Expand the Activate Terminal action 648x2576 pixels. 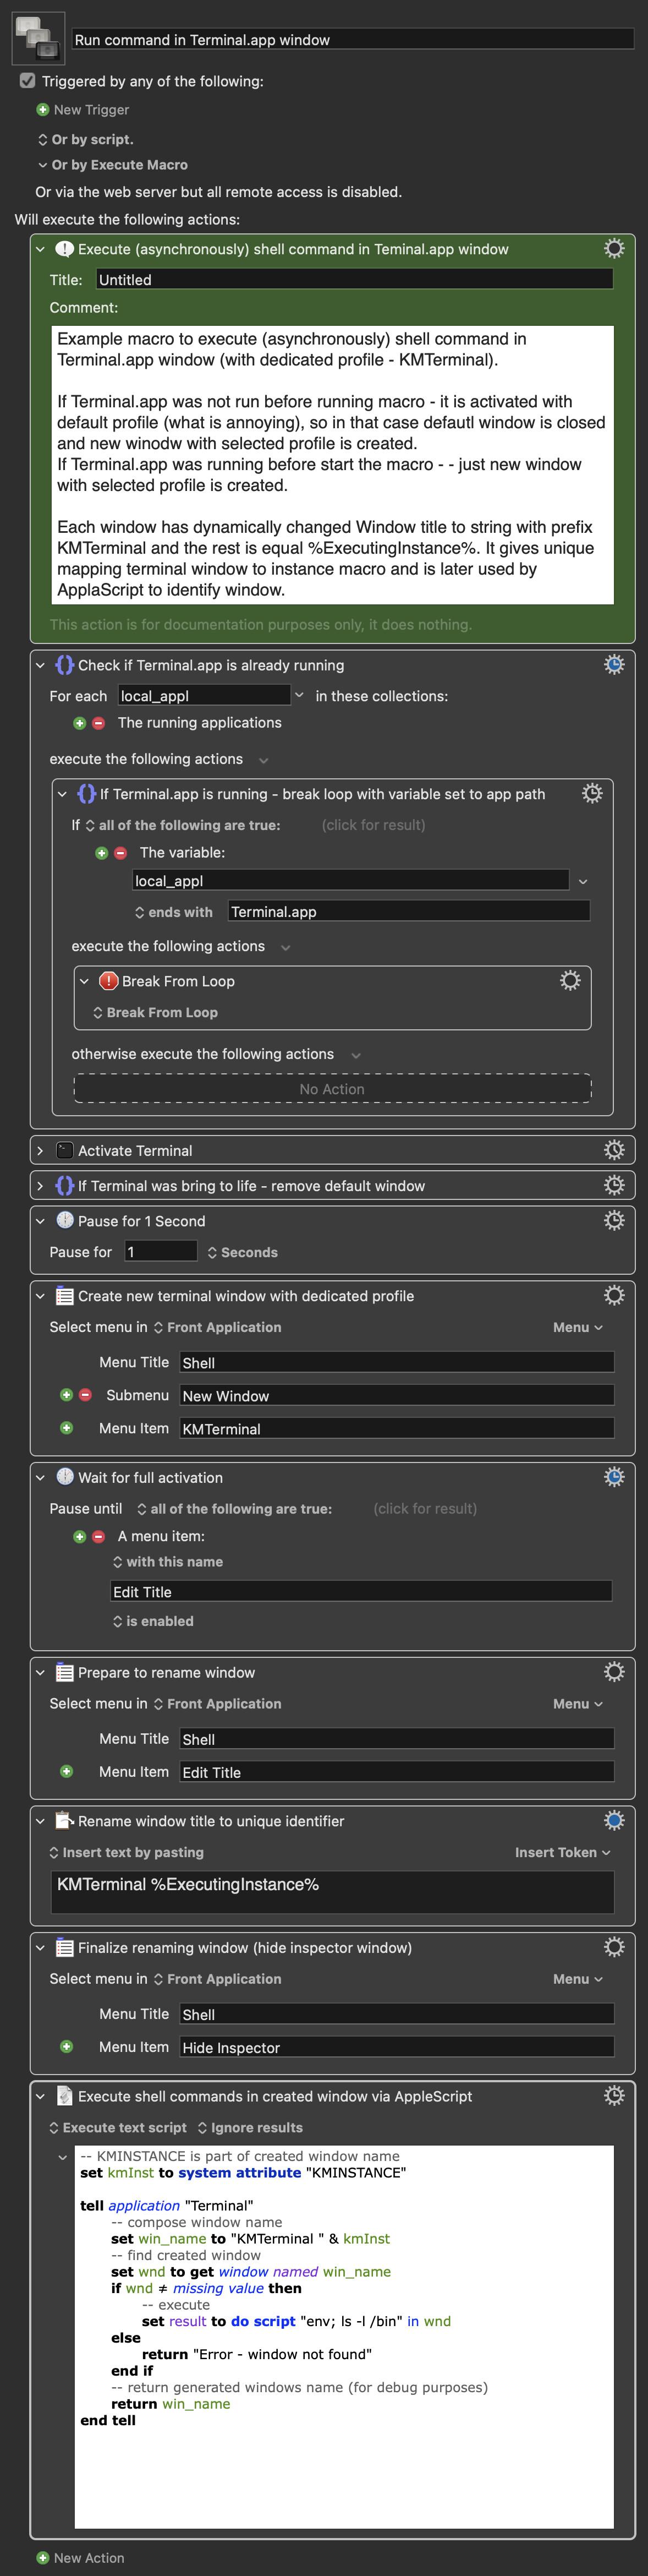click(40, 1151)
